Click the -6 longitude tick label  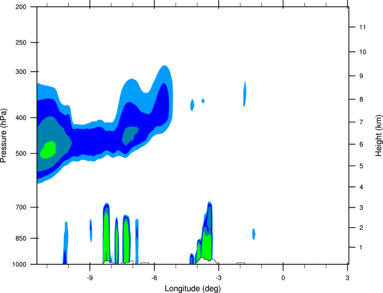(154, 278)
